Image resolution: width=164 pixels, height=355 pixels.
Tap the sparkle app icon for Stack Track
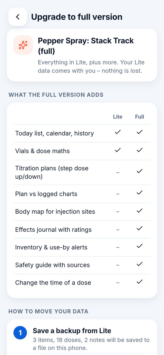(x=23, y=45)
